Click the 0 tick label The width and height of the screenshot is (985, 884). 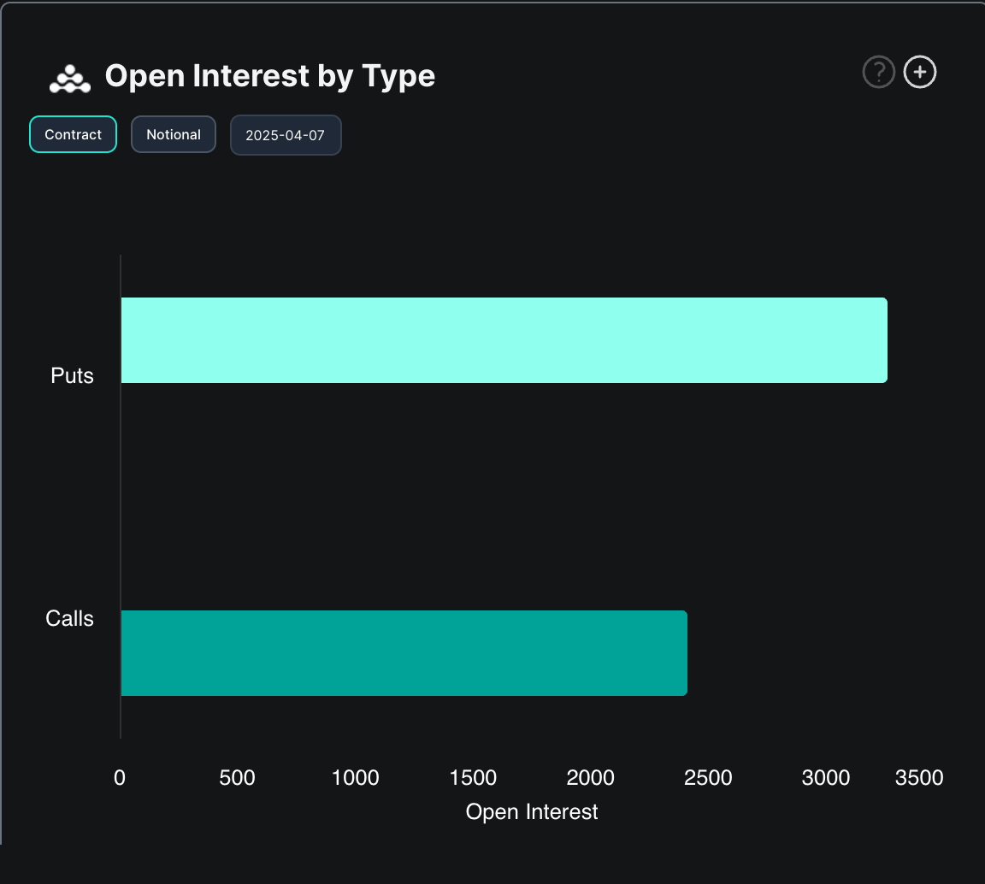[120, 778]
